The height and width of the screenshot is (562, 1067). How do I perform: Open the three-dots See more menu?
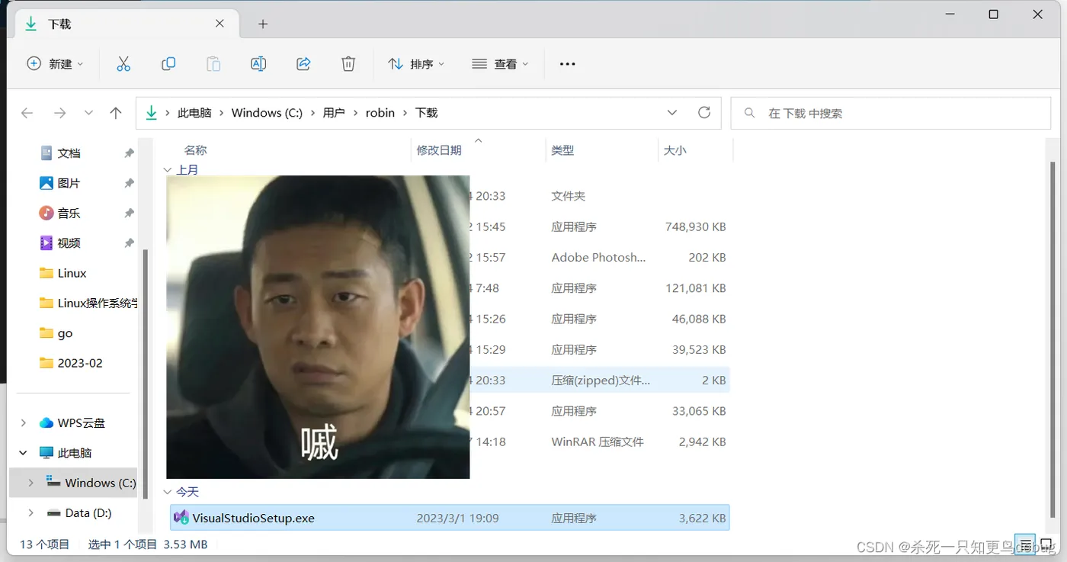568,64
